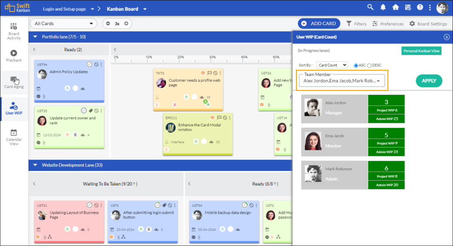The height and width of the screenshot is (246, 453).
Task: Click the block icon on card UST66
Action: click(251, 205)
